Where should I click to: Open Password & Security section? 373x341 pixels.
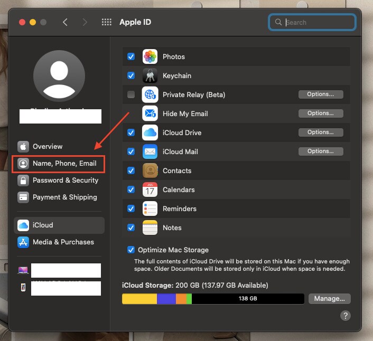click(x=59, y=181)
